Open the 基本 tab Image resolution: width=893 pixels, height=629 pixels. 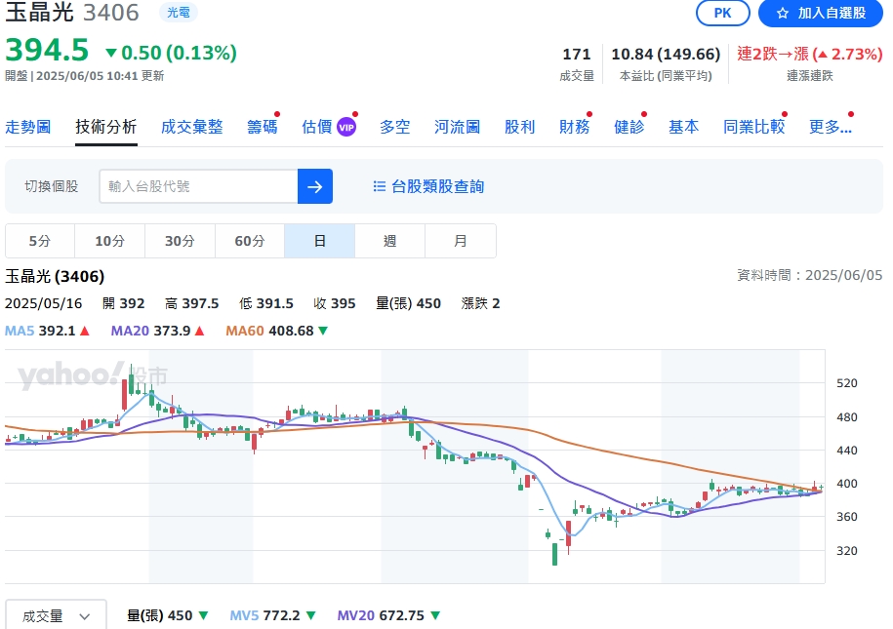pos(683,127)
